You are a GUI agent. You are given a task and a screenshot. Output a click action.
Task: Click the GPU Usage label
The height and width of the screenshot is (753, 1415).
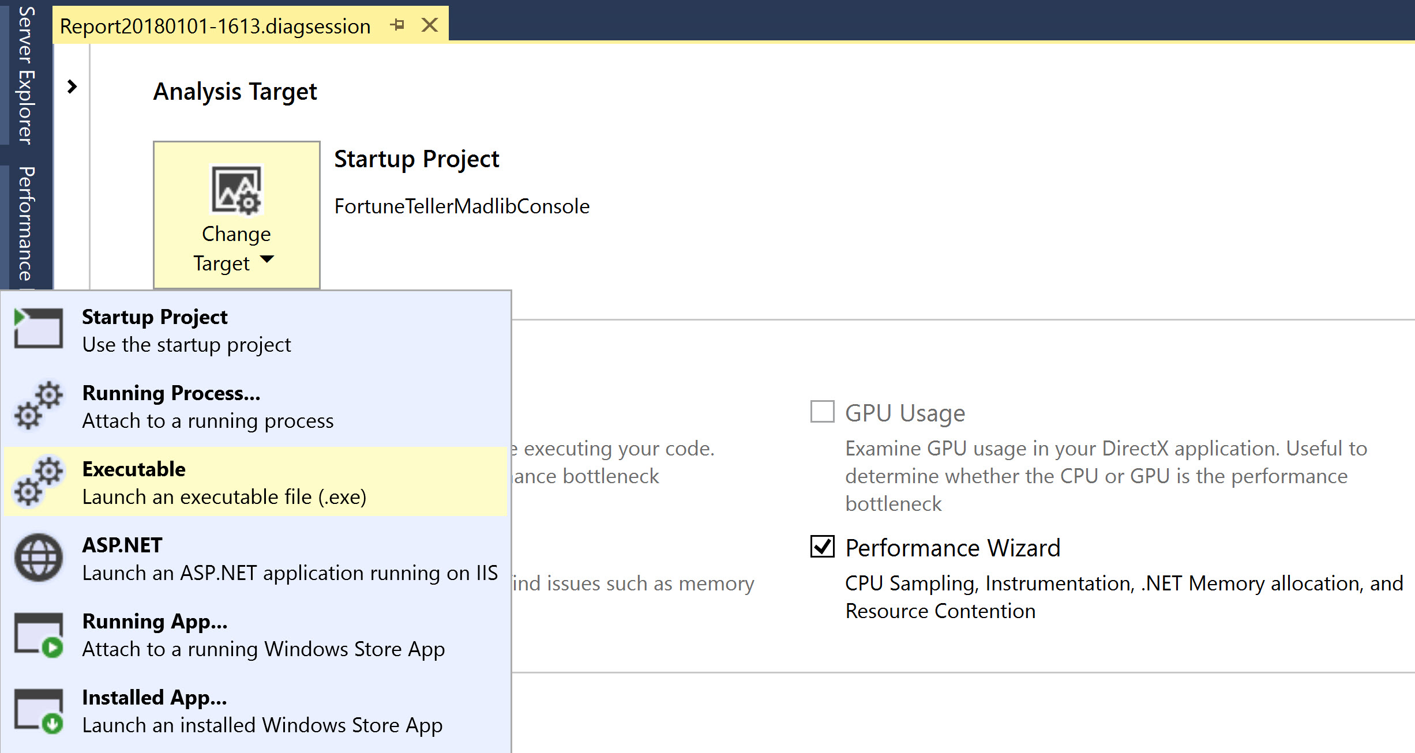pyautogui.click(x=905, y=413)
